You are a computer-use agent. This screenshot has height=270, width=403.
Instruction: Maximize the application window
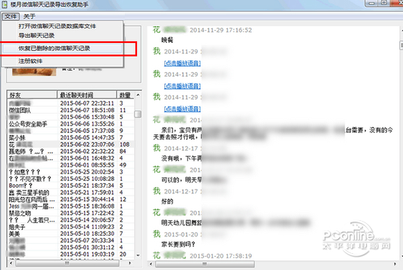click(384, 3)
